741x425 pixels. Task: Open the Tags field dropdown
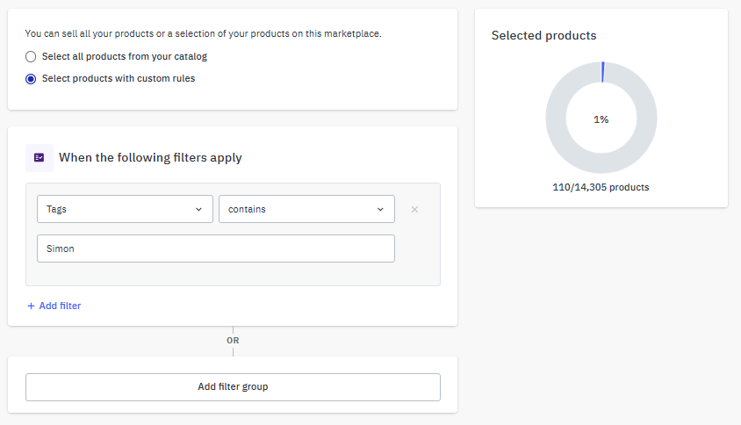point(125,209)
